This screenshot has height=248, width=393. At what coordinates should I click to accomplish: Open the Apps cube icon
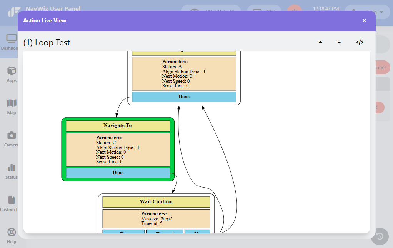(12, 71)
